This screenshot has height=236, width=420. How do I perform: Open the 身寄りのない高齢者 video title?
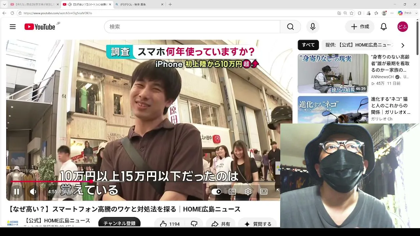point(390,64)
